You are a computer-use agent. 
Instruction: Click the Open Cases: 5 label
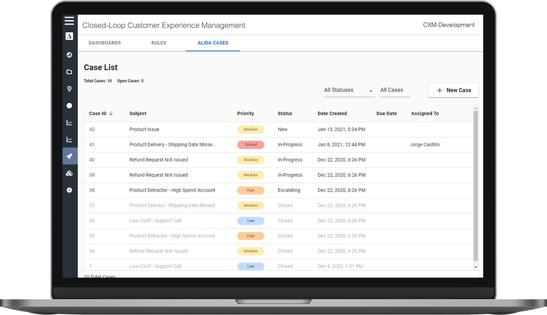130,81
